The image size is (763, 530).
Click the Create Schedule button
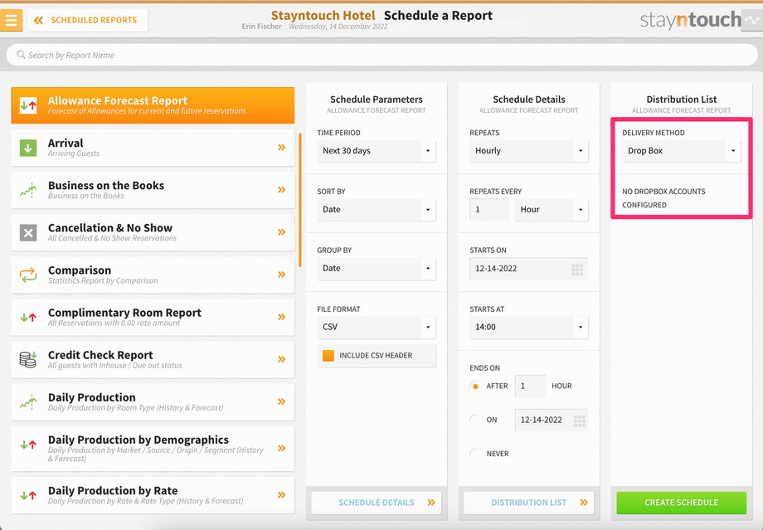(681, 503)
